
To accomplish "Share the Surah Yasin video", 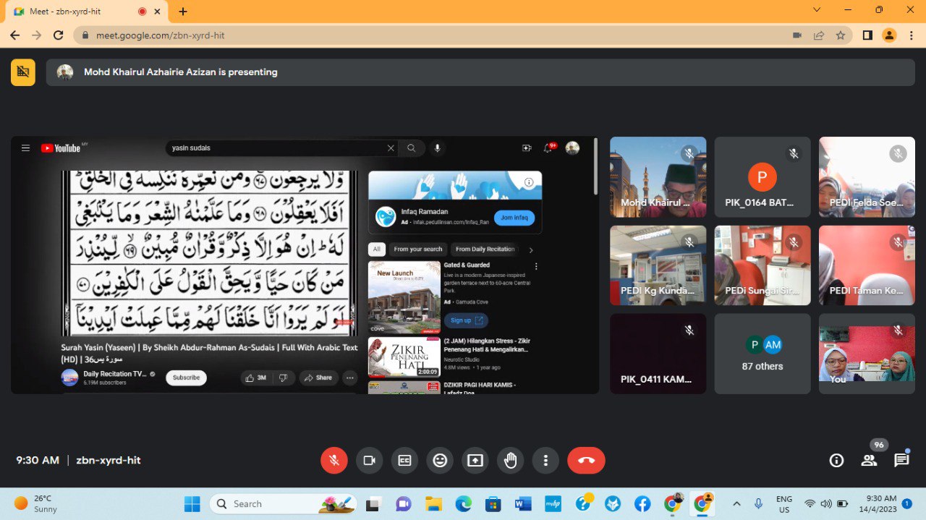I will [318, 378].
